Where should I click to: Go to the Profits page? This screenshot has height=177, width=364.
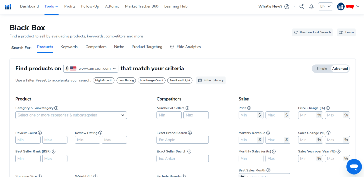click(x=70, y=6)
